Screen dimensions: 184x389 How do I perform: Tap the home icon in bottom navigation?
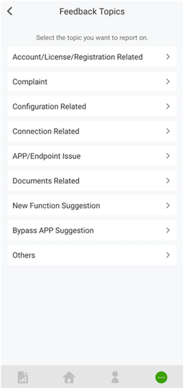[69, 377]
